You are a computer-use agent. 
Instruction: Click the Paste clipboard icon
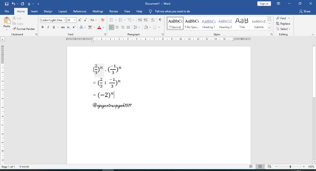tap(7, 21)
